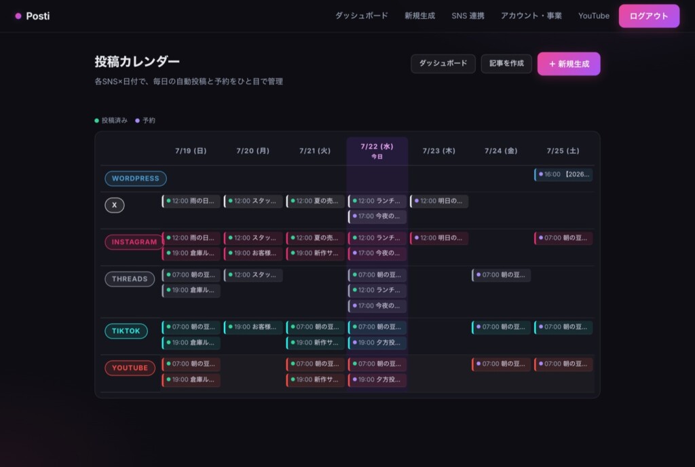Screen dimensions: 695x467
Task: Select the X platform pill
Action: (114, 205)
